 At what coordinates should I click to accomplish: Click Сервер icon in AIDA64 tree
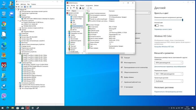click(69, 35)
